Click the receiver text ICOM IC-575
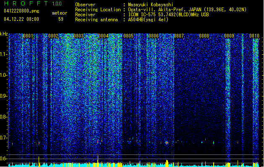Viewport: 264px width, 167px height. [x=142, y=15]
